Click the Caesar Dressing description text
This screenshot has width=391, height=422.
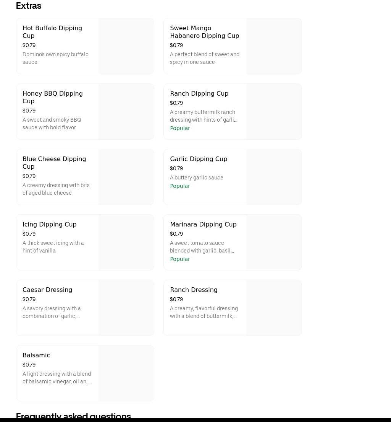52,312
